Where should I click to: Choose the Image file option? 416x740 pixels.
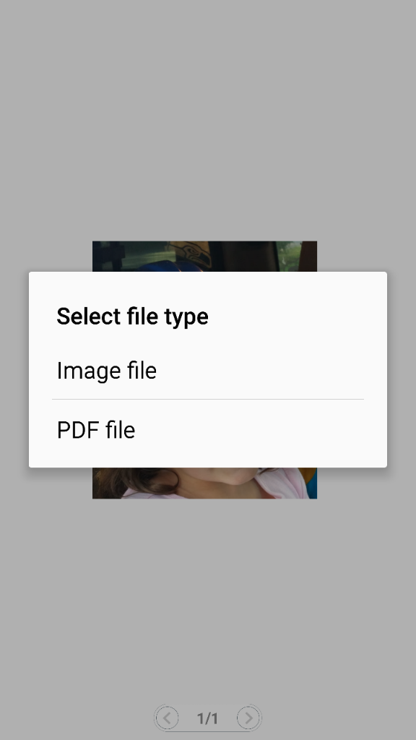click(x=207, y=371)
